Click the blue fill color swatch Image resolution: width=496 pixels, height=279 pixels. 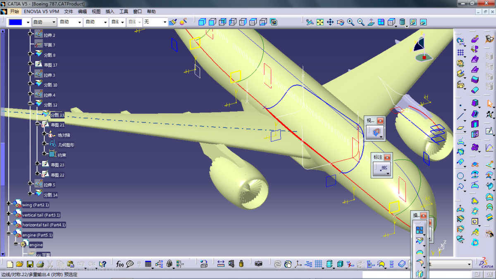(x=15, y=22)
